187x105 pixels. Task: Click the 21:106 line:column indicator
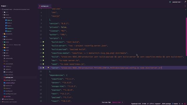pyautogui.click(x=144, y=104)
